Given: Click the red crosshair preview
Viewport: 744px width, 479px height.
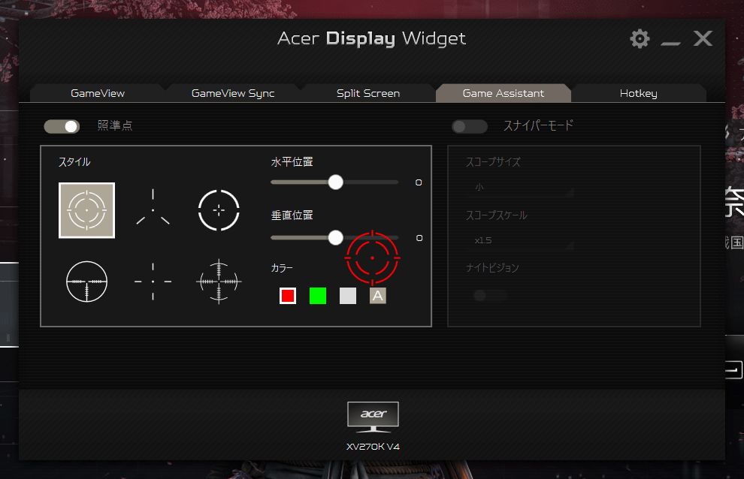Looking at the screenshot, I should (x=373, y=258).
